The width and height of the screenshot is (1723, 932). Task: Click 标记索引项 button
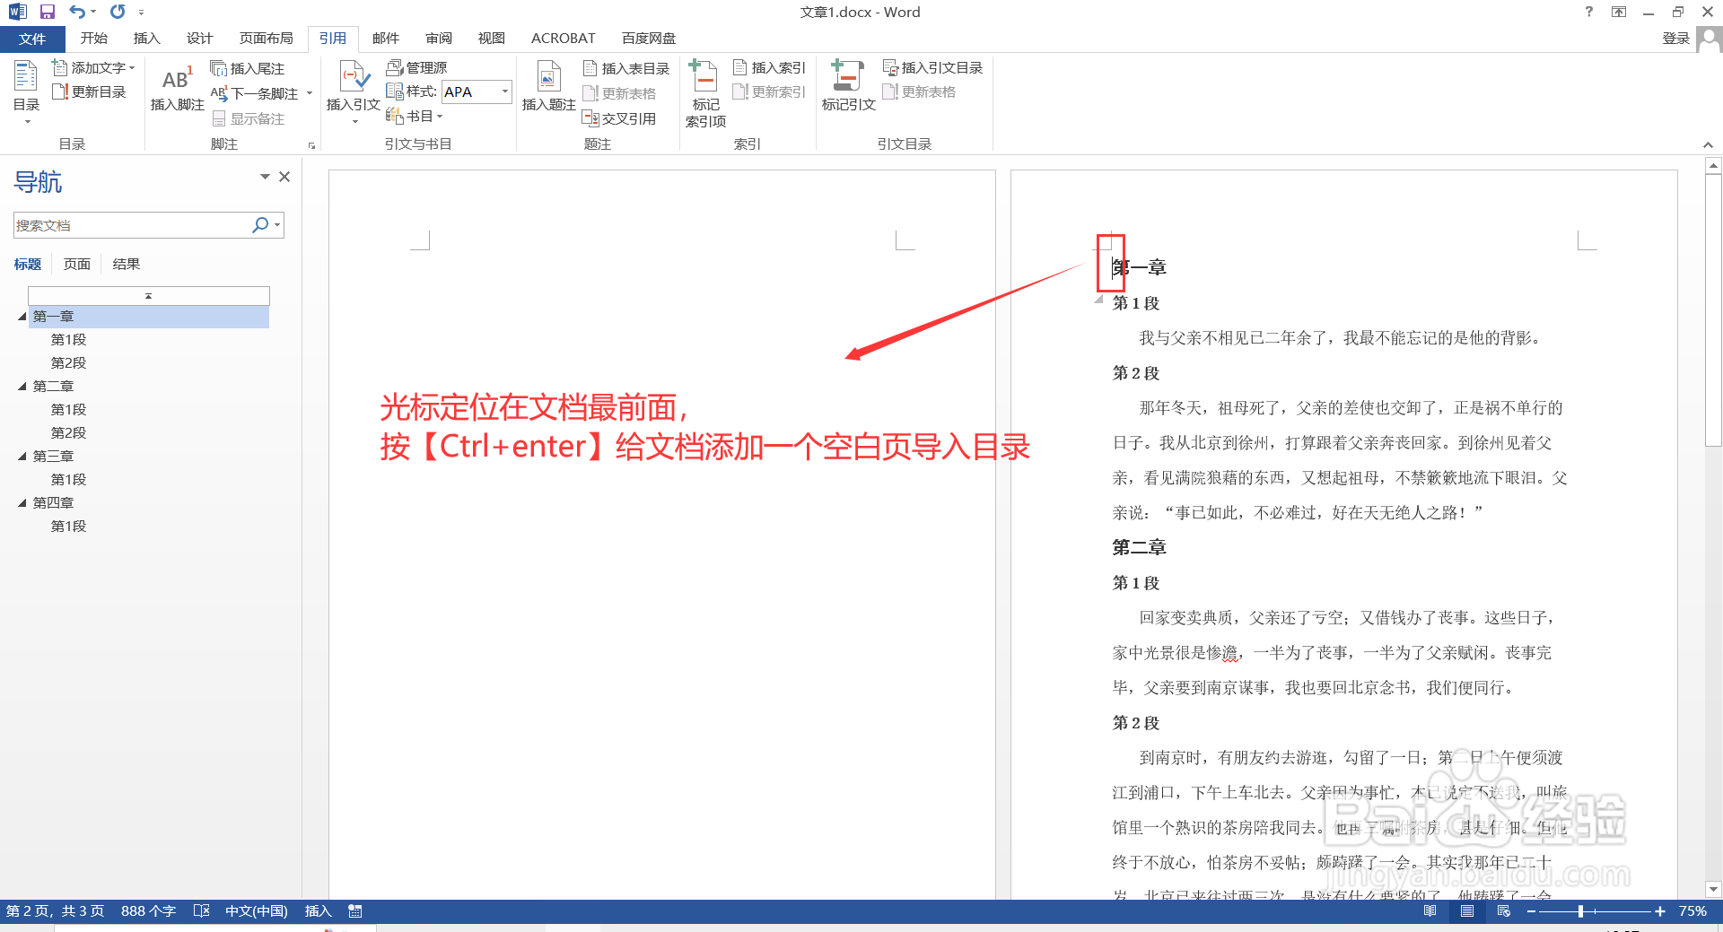705,94
